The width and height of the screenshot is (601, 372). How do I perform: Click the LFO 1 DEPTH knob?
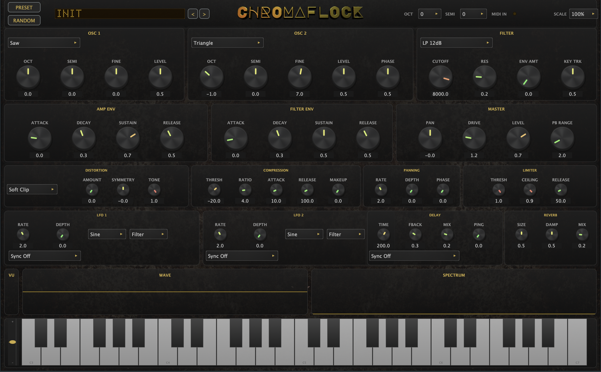[x=62, y=234]
